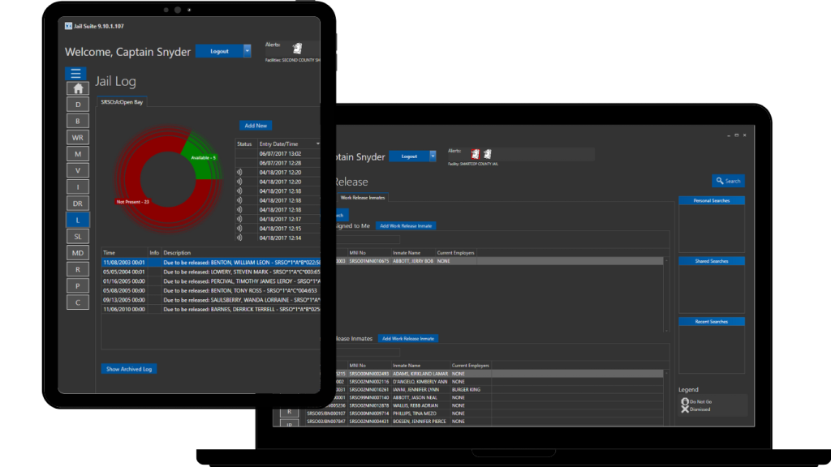Click the Show Archived Log button

coord(128,369)
